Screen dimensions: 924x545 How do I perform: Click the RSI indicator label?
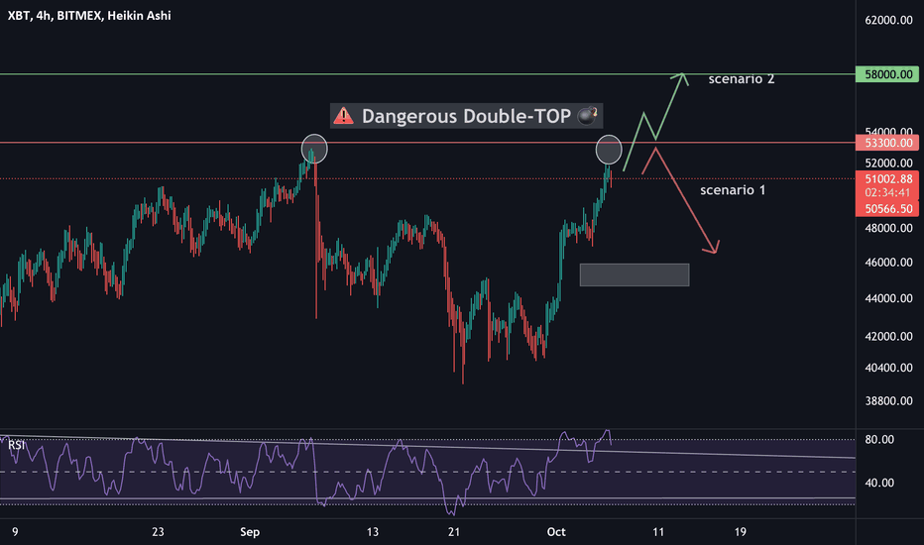17,445
